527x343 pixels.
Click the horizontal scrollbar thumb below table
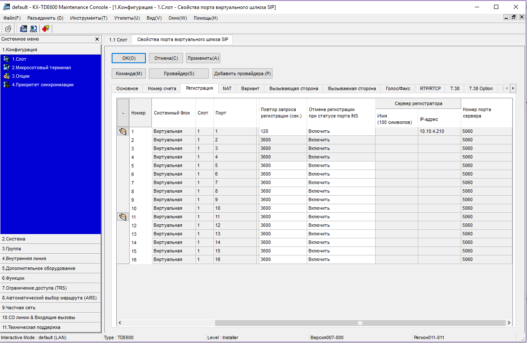[360, 323]
